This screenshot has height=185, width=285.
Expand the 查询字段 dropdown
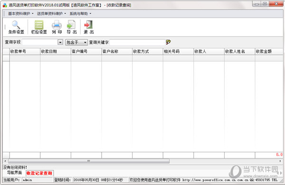[60, 42]
